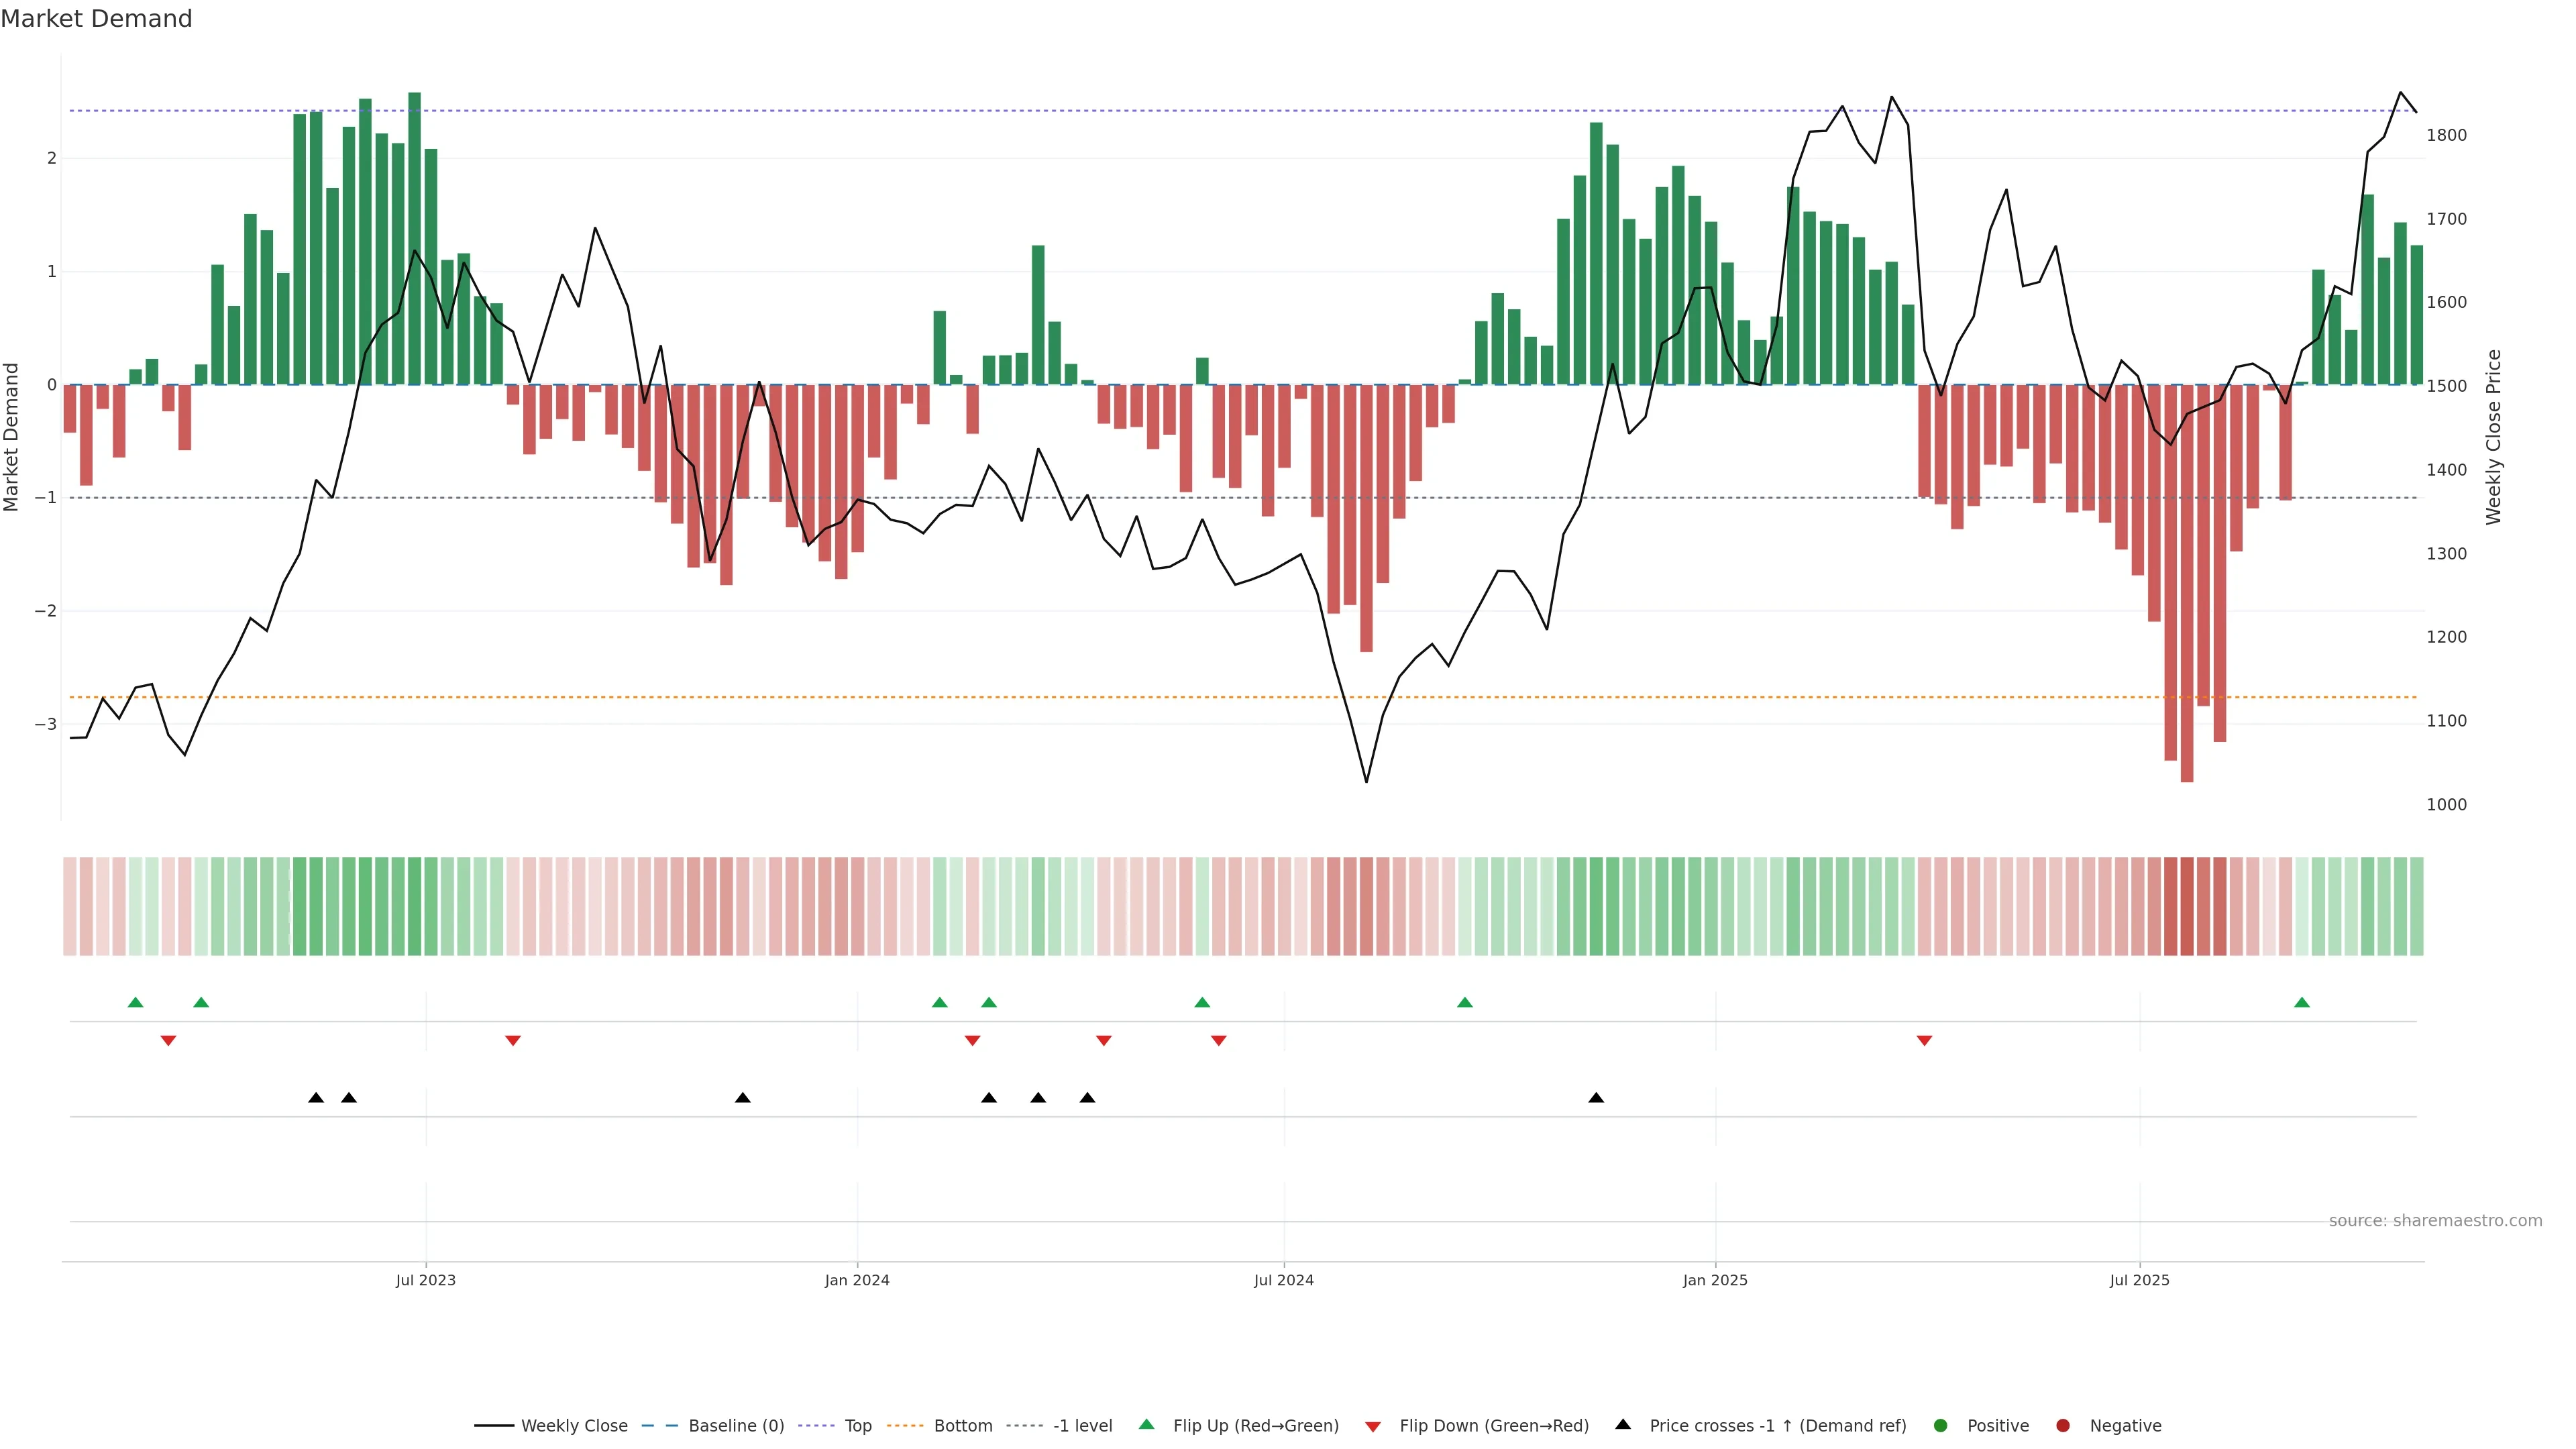Image resolution: width=2576 pixels, height=1449 pixels.
Task: Click the Jan 2024 x-axis label
Action: pyautogui.click(x=857, y=1280)
